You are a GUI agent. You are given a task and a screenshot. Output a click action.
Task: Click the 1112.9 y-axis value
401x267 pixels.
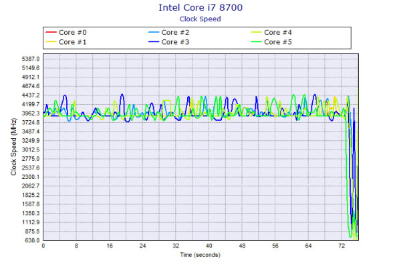(x=31, y=222)
